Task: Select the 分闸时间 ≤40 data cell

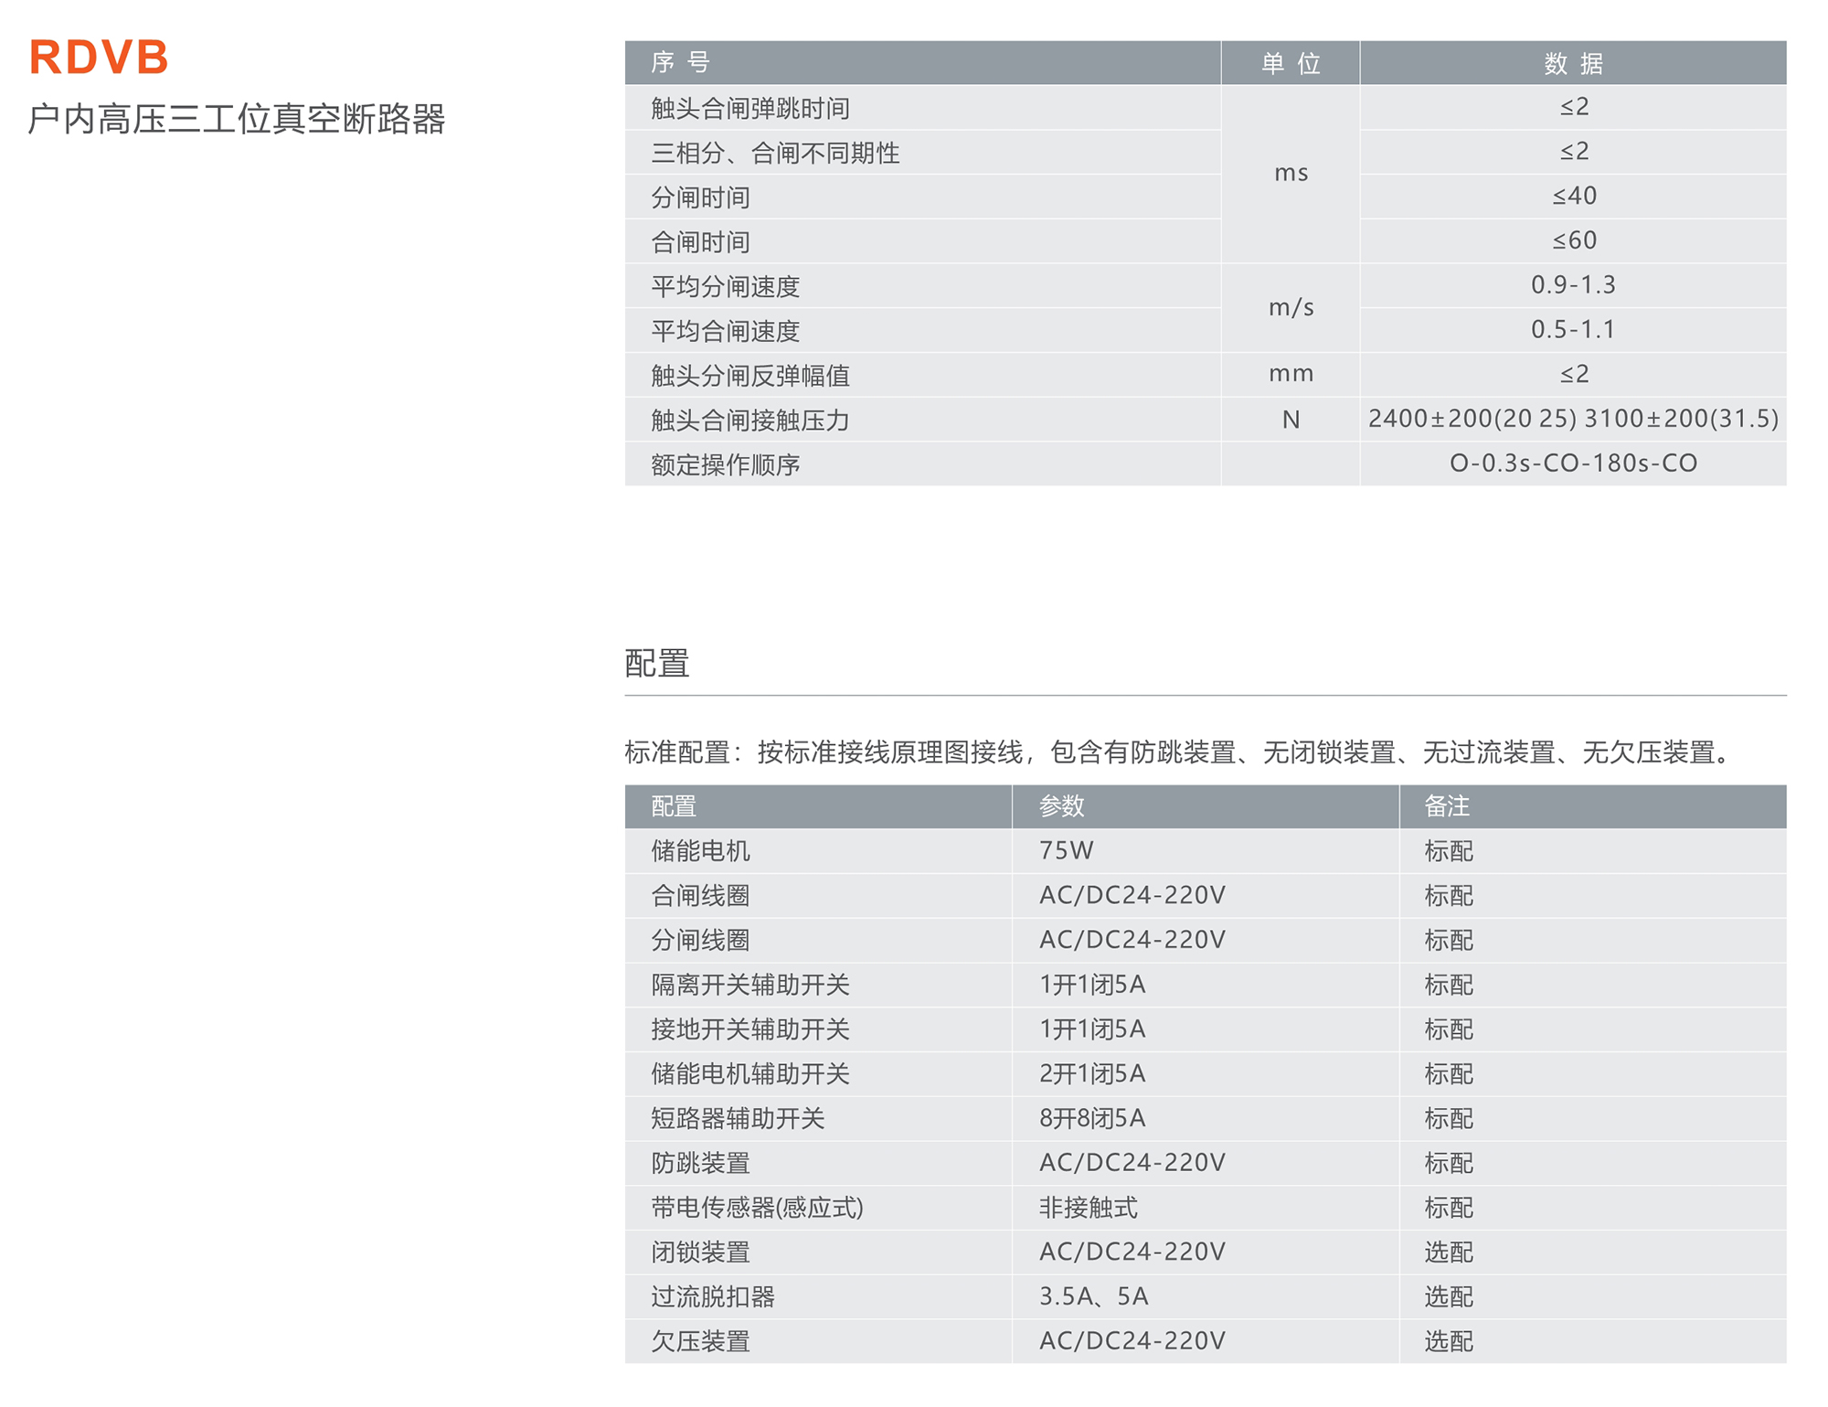Action: [1573, 196]
